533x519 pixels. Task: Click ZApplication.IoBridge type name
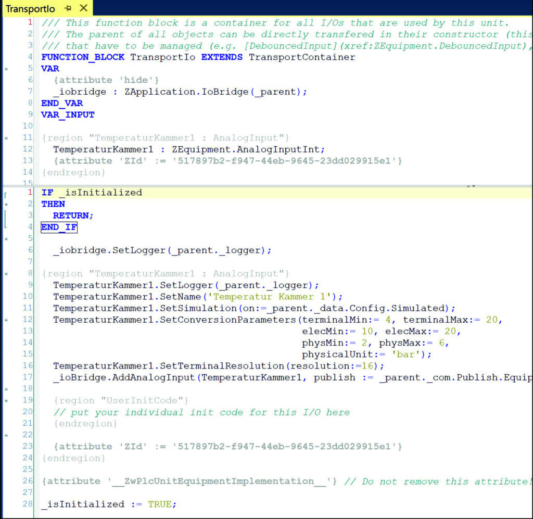point(186,92)
